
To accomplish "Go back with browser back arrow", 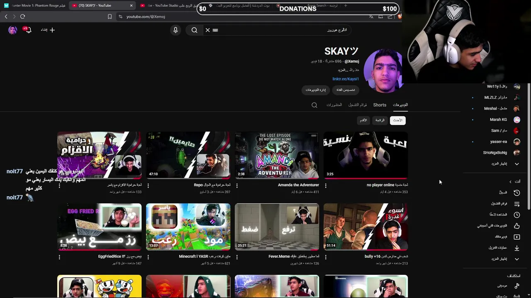I will click(x=6, y=17).
